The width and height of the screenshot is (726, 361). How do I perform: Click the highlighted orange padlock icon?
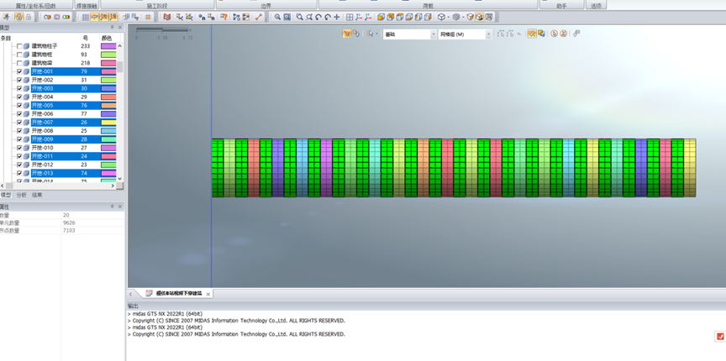[x=19, y=17]
